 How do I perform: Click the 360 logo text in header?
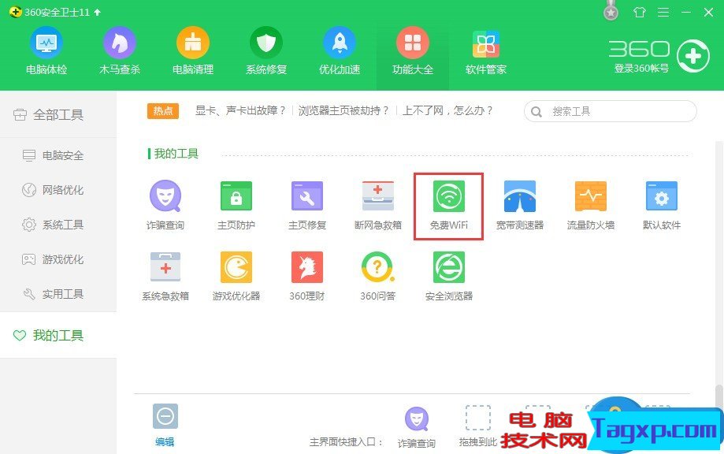pos(639,49)
